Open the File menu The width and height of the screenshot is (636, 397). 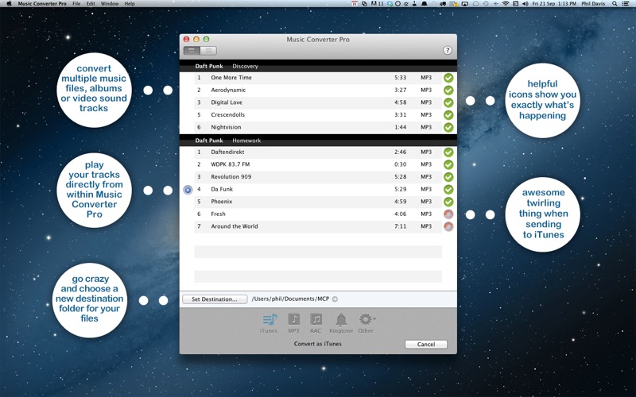click(x=76, y=4)
